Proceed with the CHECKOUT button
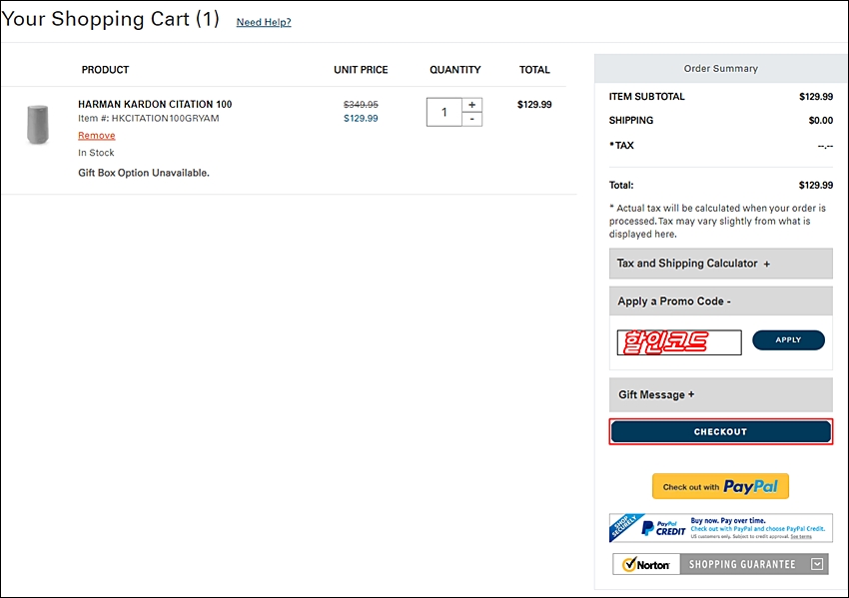849x598 pixels. pos(721,432)
